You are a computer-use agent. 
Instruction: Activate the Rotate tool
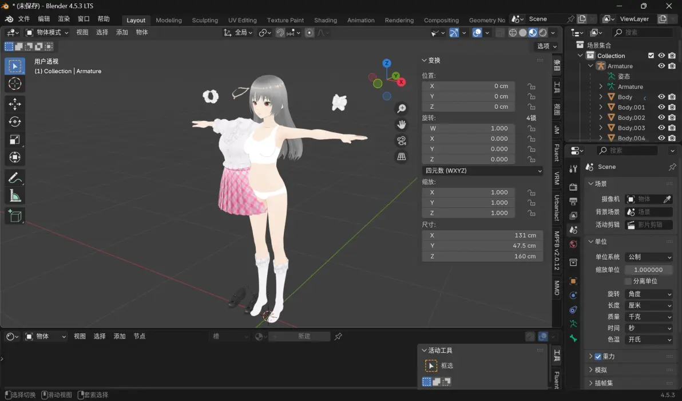click(15, 121)
